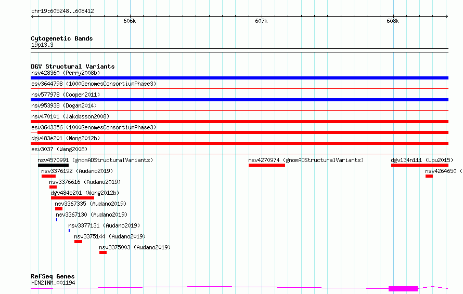
Task: Click the nsv3375003 (Audano2019) label
Action: coord(135,247)
